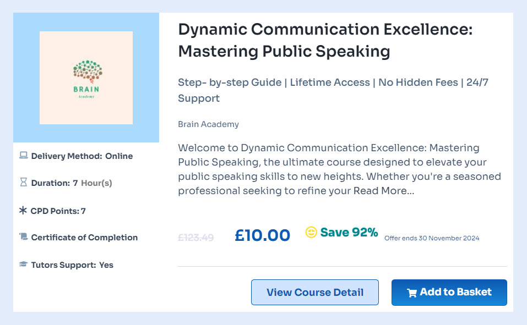The width and height of the screenshot is (527, 325).
Task: Click the Certificate of Completion label
Action: click(x=84, y=238)
